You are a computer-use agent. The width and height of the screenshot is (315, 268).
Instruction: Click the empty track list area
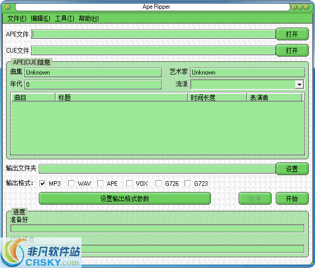pos(157,128)
